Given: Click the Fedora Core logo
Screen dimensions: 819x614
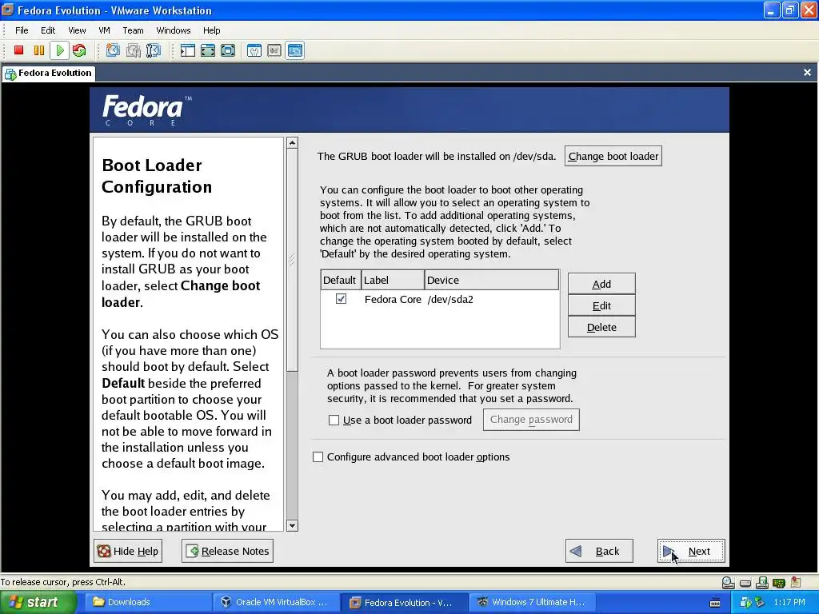Looking at the screenshot, I should (x=147, y=110).
